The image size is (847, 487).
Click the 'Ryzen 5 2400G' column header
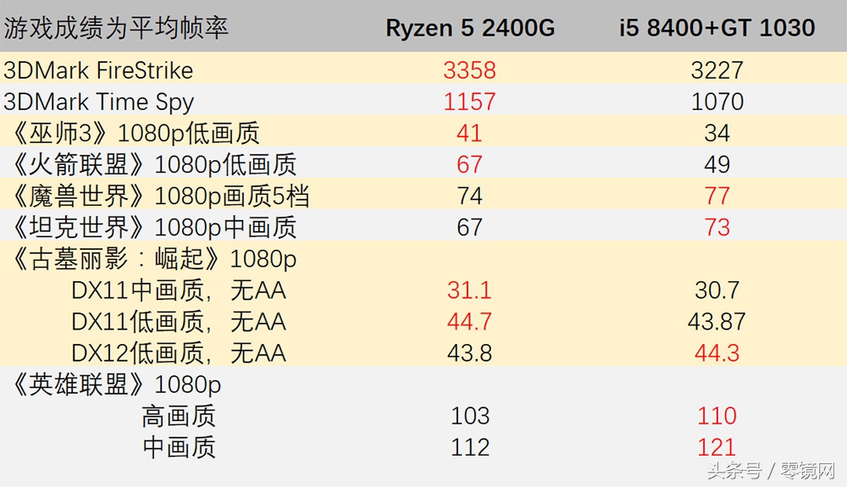pos(470,28)
